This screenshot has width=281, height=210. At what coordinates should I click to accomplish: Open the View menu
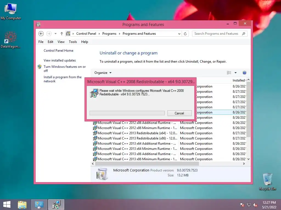click(61, 42)
